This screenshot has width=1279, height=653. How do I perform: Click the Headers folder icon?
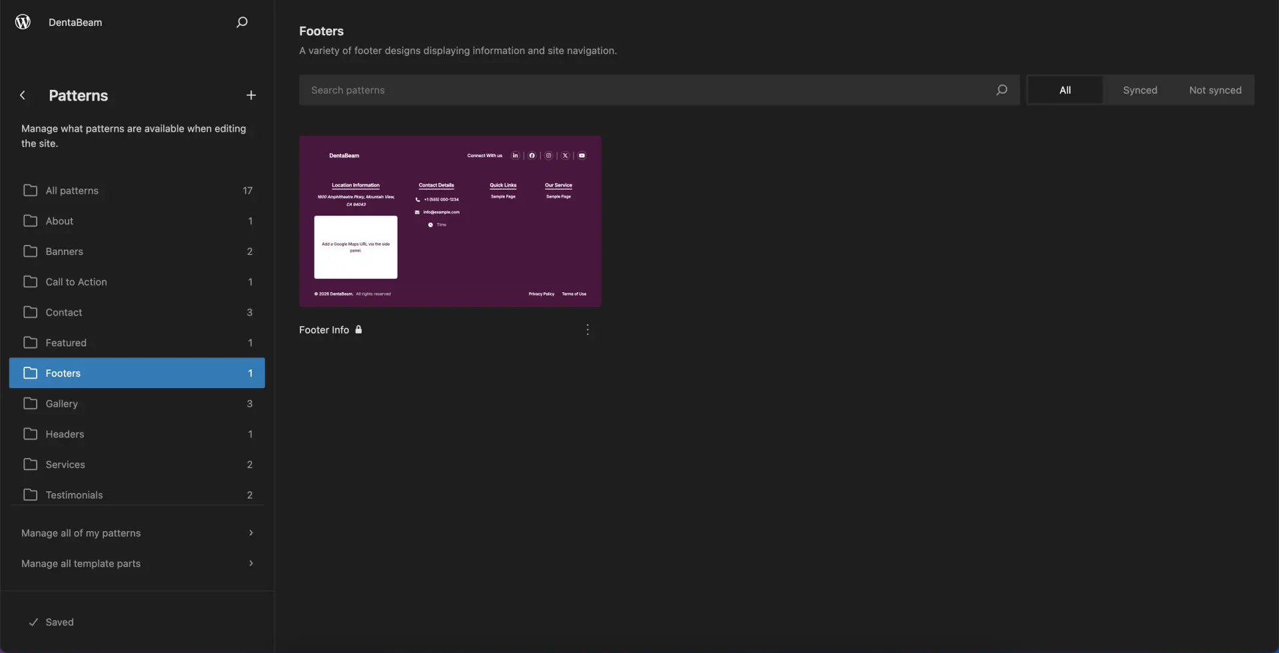(30, 434)
